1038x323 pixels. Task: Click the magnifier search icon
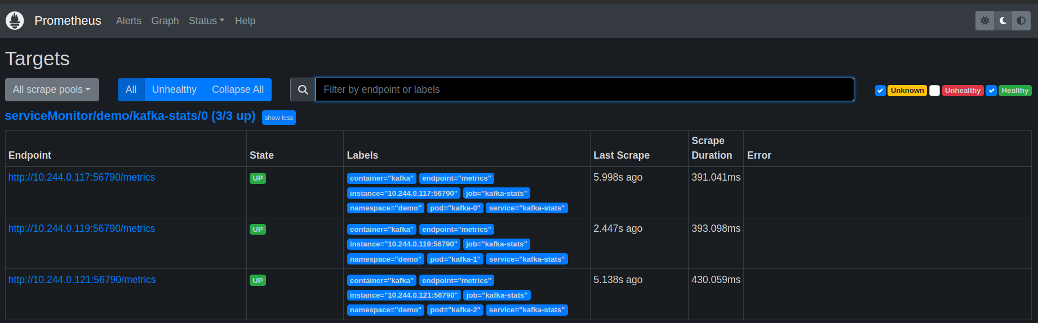tap(303, 90)
